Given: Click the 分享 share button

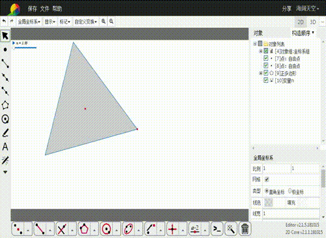Looking at the screenshot, I should pos(286,8).
